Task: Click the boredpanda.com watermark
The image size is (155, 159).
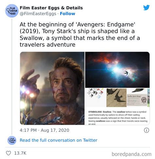Action: coord(131,154)
